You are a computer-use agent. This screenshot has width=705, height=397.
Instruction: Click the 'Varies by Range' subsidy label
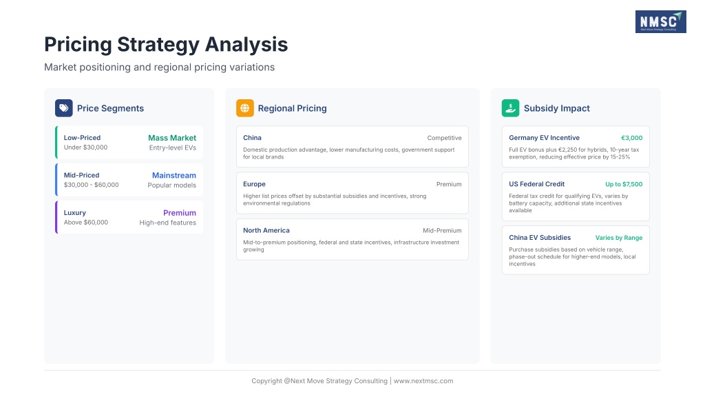click(x=619, y=238)
